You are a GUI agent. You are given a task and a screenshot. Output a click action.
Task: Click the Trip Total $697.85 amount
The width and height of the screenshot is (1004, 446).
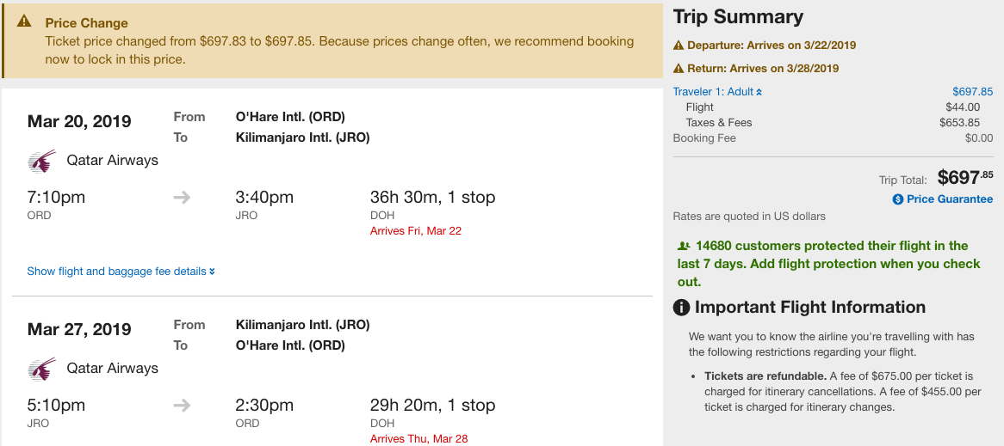tap(964, 178)
